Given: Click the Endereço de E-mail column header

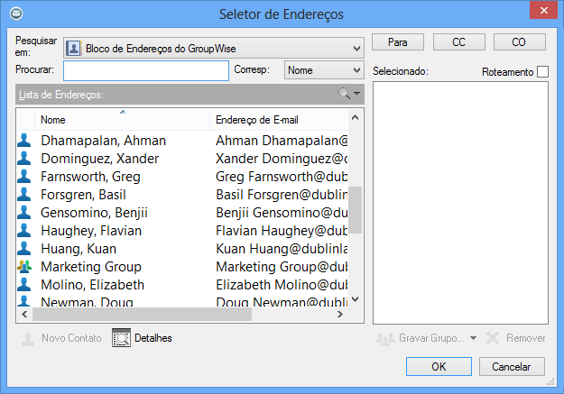Looking at the screenshot, I should [x=278, y=119].
